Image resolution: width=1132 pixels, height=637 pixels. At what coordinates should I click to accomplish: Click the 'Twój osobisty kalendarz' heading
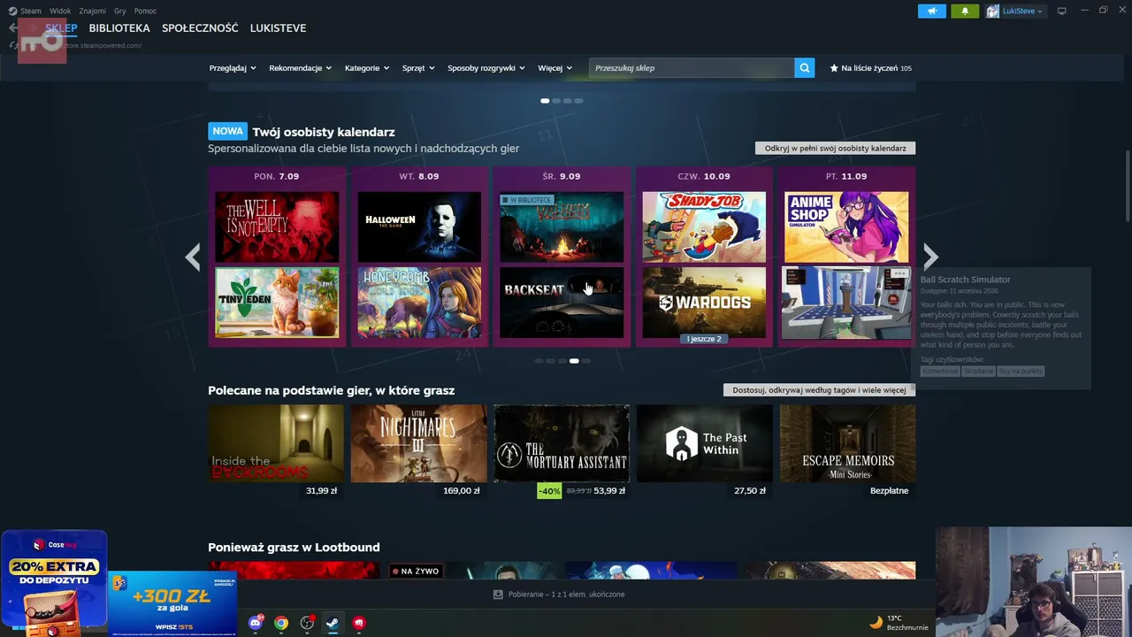click(x=324, y=132)
